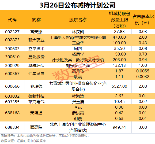Viewport: 155px width, 144px height.
Task: Click the 代码 column header
Action: click(12, 20)
